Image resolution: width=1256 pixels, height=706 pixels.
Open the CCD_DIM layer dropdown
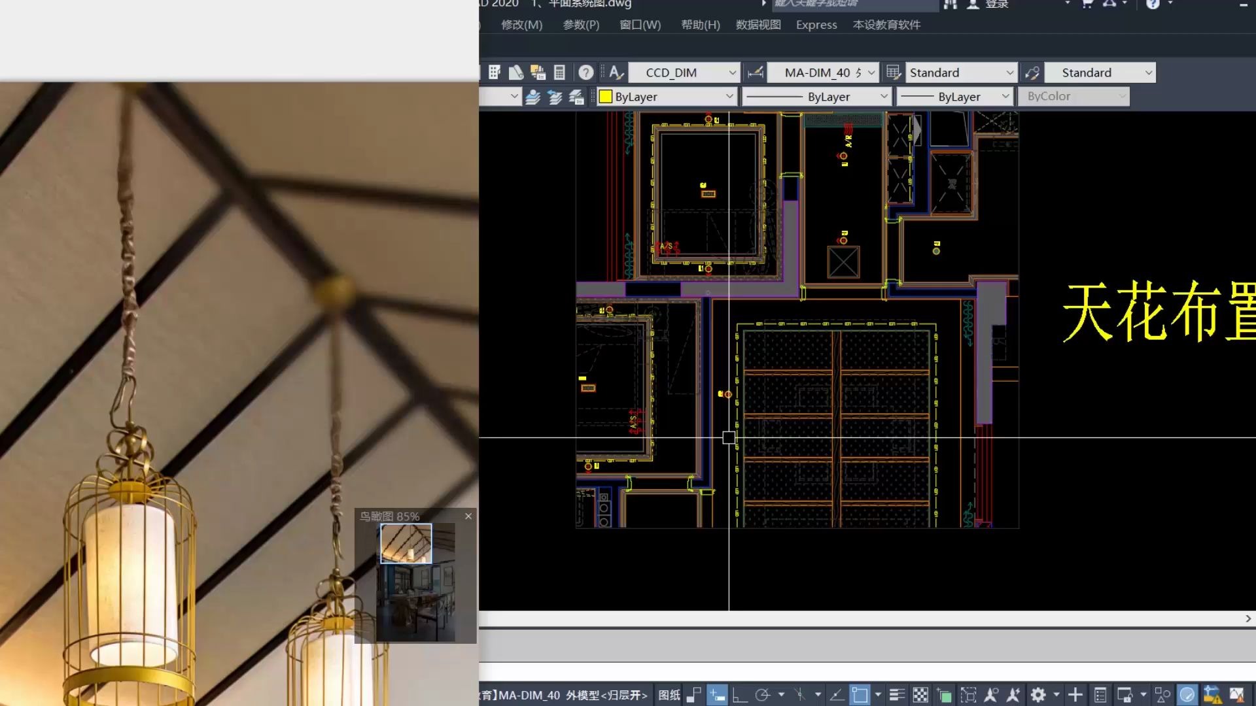[x=733, y=72]
